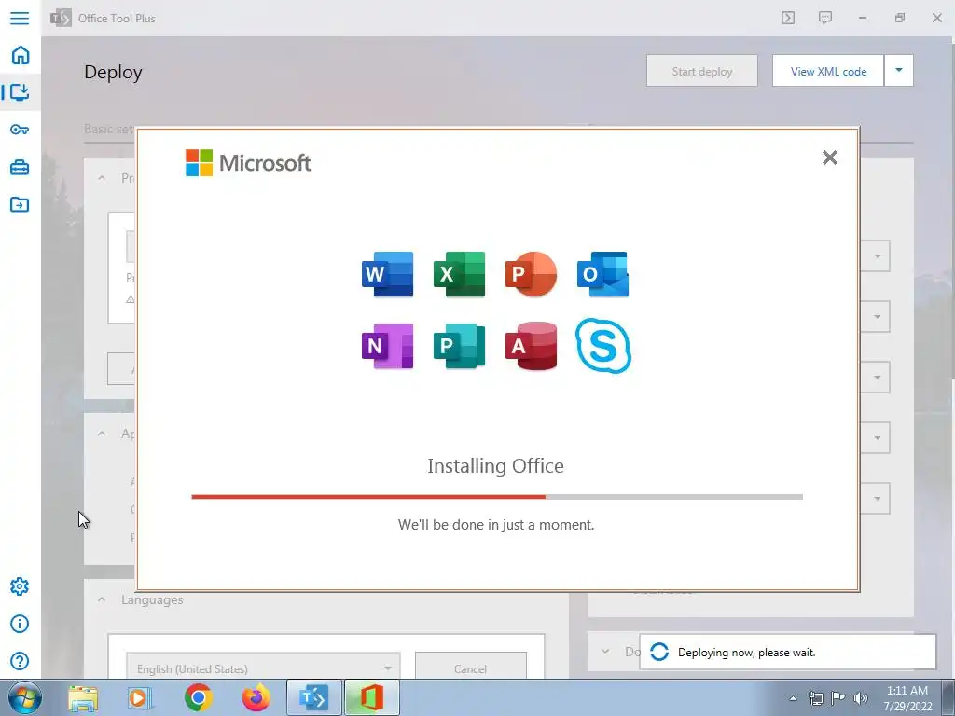Click the Publisher icon in the installer

pyautogui.click(x=459, y=346)
